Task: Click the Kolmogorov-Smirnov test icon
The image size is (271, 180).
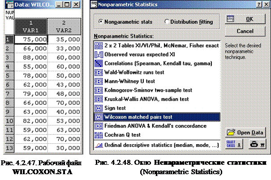Action: coord(99,90)
